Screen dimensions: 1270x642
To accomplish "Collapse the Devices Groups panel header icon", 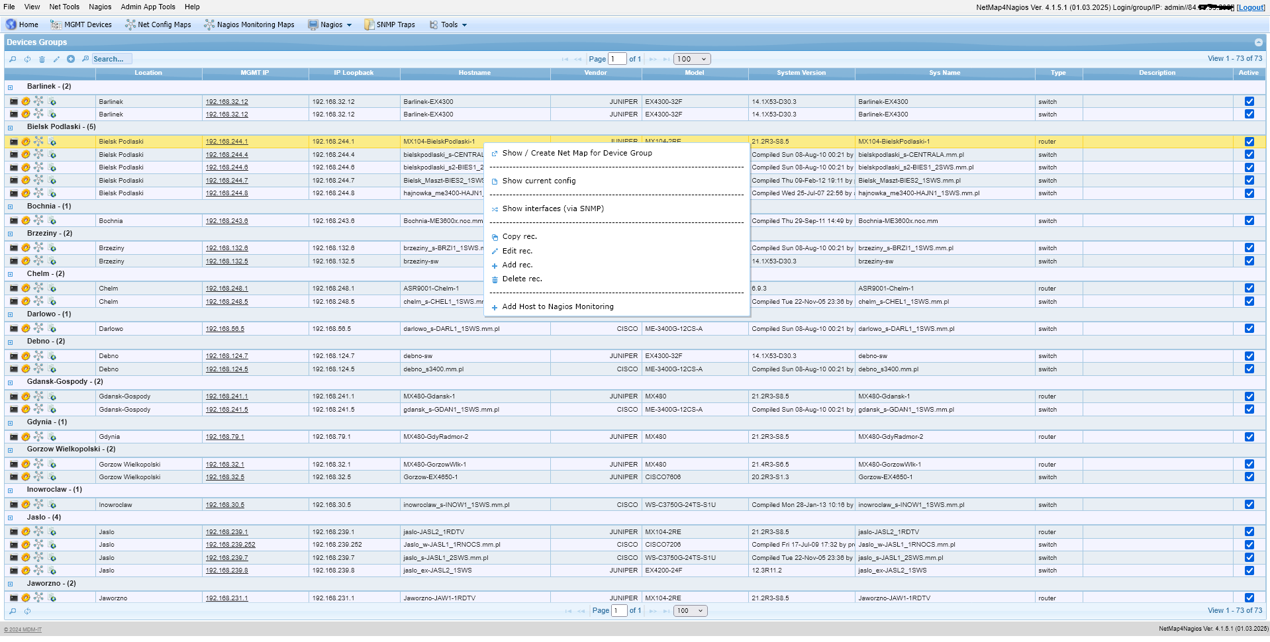I will (1258, 42).
